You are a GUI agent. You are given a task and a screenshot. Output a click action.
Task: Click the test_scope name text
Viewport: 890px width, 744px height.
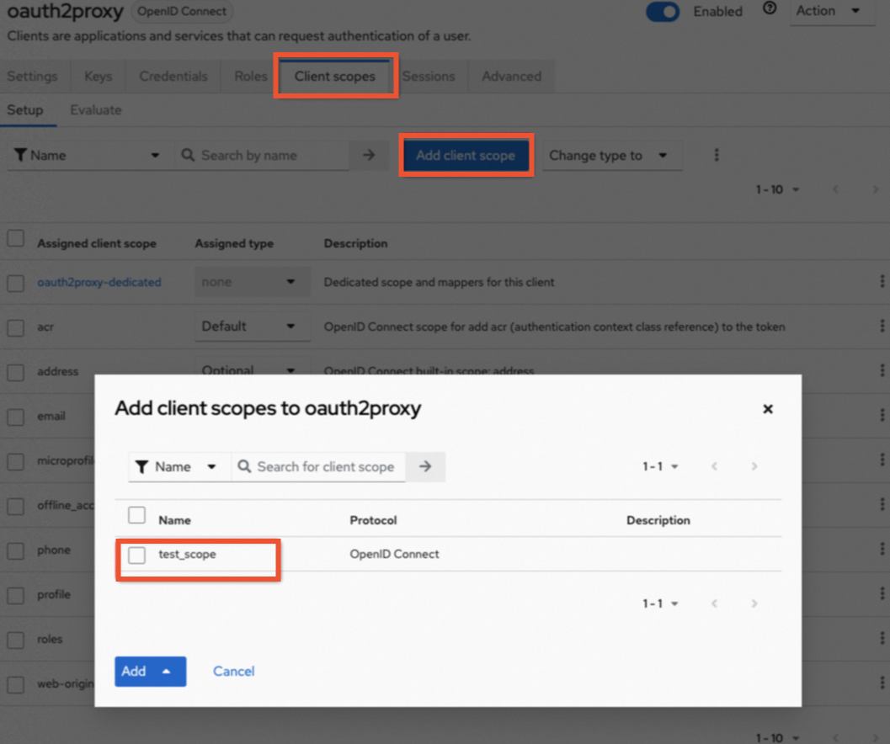pyautogui.click(x=187, y=554)
